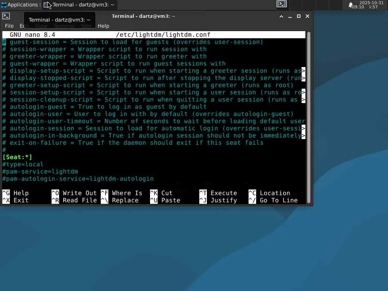Click the 'display-setup-script' comment line

[154, 71]
